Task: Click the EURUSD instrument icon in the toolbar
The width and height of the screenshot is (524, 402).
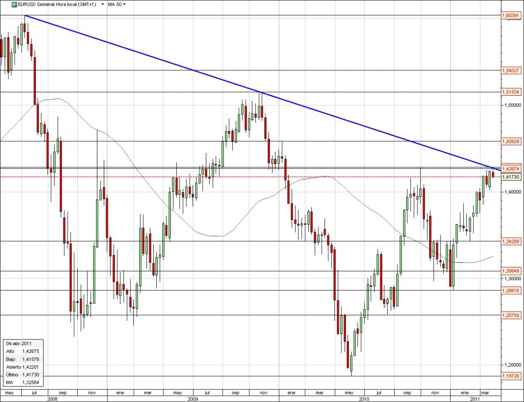Action: click(x=14, y=4)
